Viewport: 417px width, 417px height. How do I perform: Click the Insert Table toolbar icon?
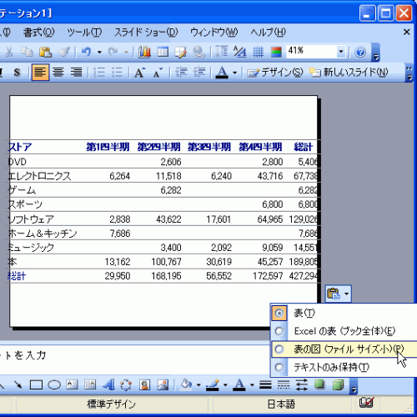pyautogui.click(x=163, y=52)
